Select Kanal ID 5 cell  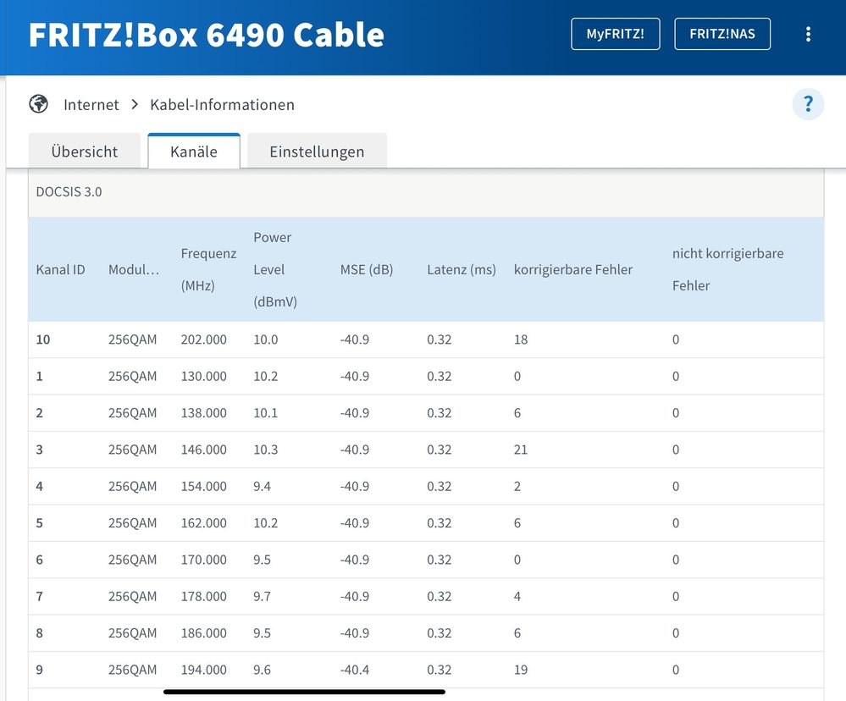(x=40, y=523)
